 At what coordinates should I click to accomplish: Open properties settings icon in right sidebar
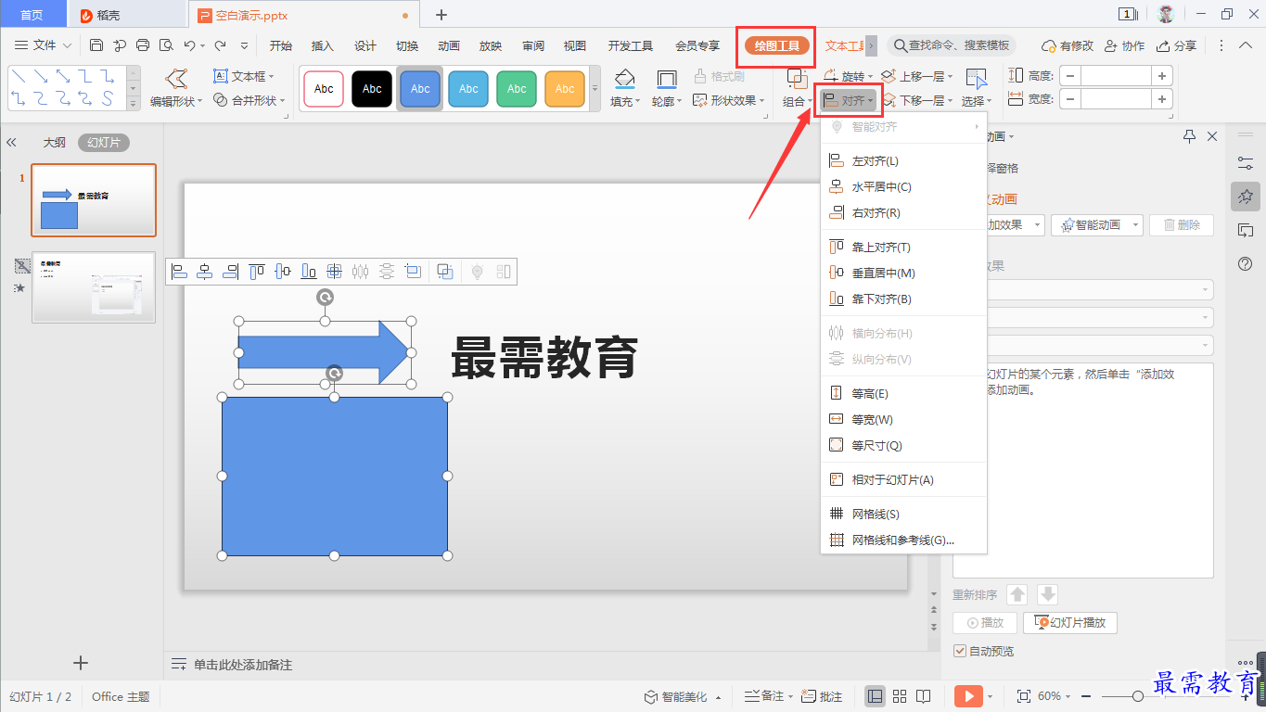pyautogui.click(x=1246, y=163)
